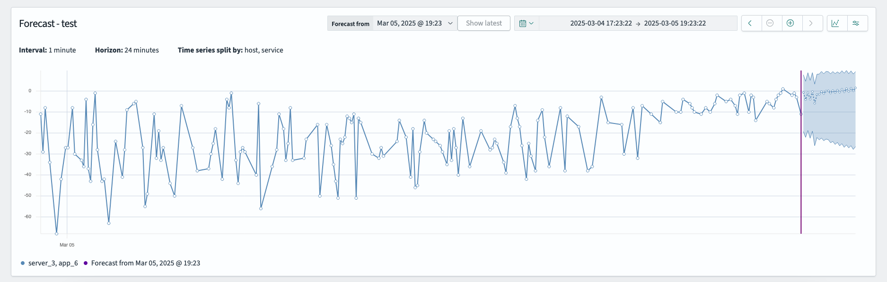Edit end date 2025-03-05 19:23:22
This screenshot has height=282, width=887.
(x=675, y=23)
